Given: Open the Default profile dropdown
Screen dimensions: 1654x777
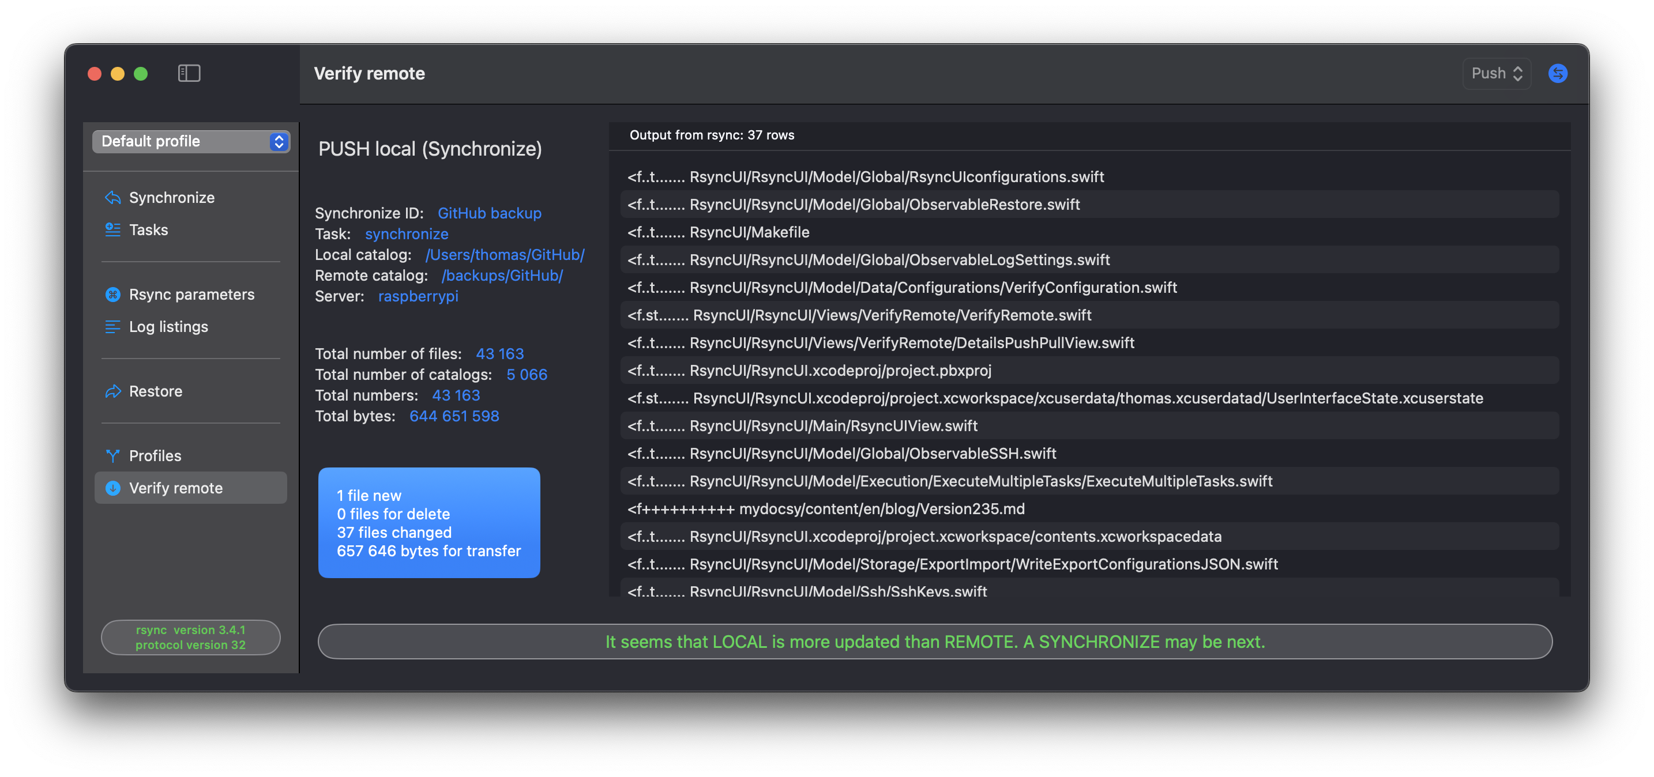Looking at the screenshot, I should 191,141.
